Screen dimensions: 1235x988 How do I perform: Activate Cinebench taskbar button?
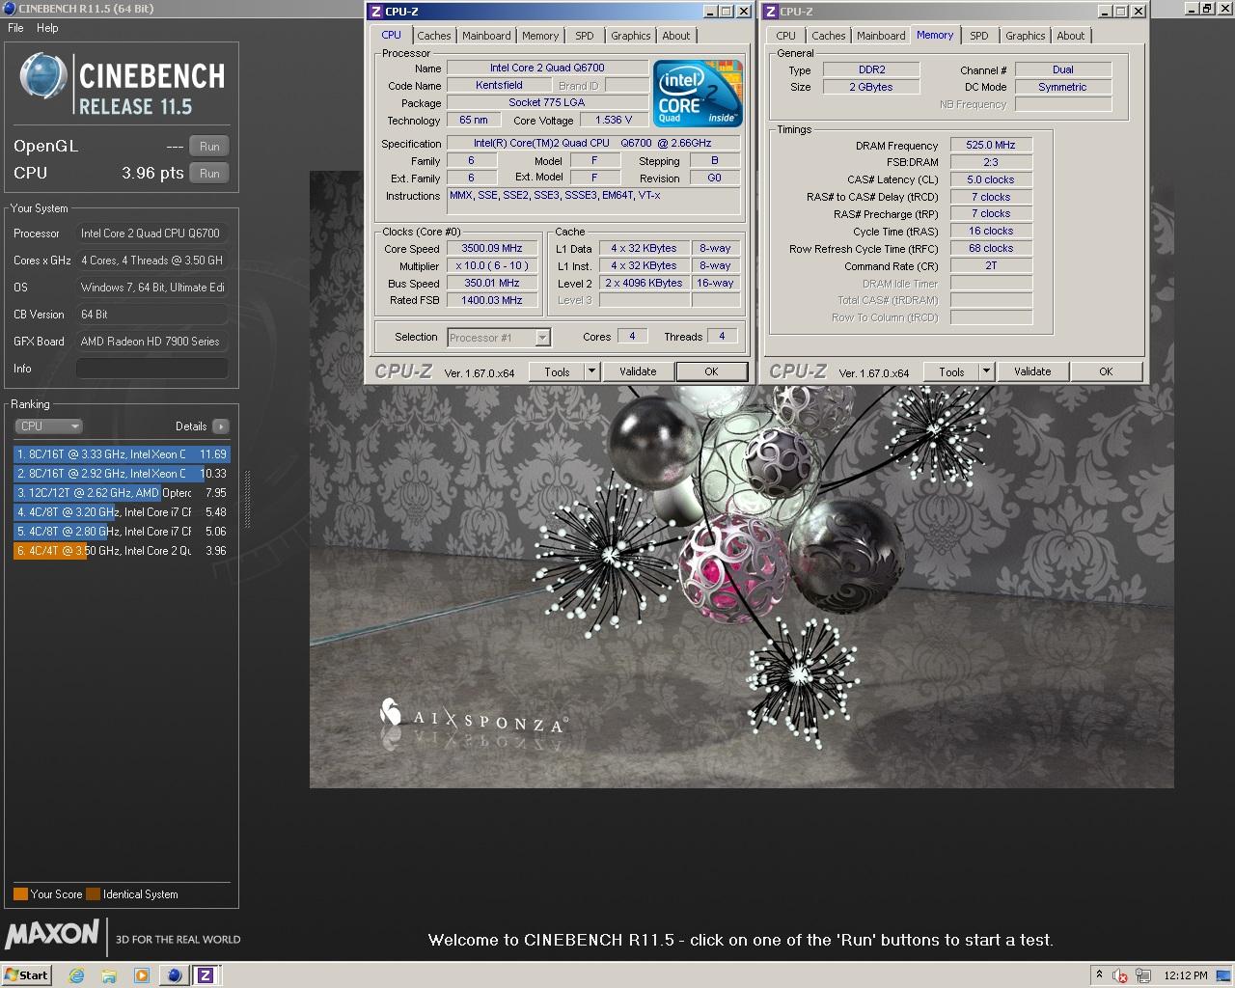175,975
